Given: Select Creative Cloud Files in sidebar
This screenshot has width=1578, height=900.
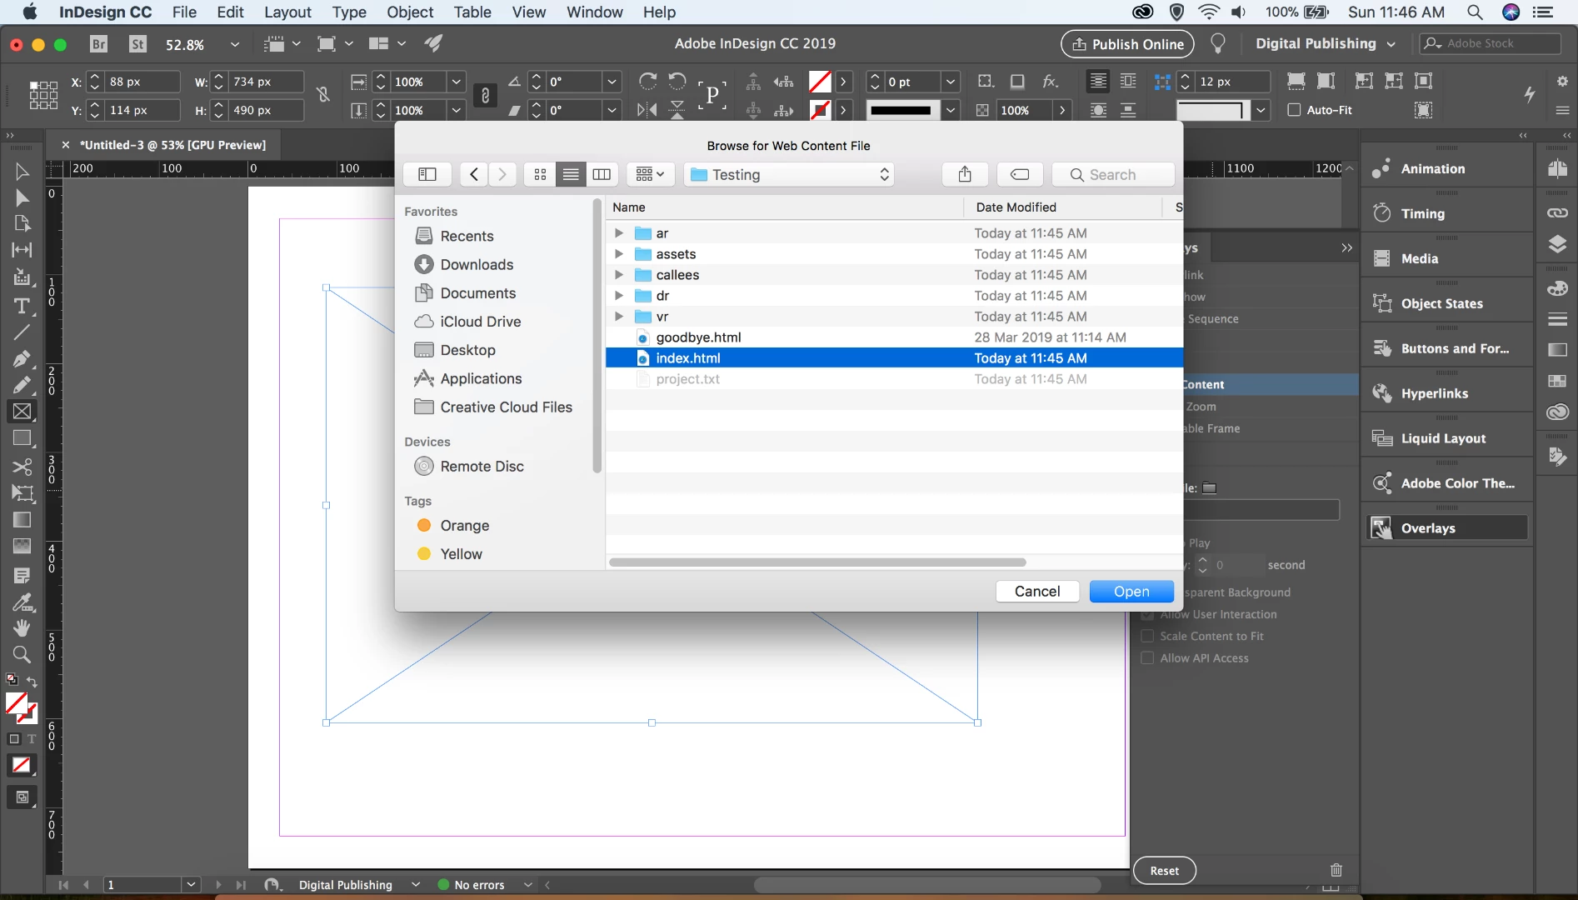Looking at the screenshot, I should [x=506, y=407].
